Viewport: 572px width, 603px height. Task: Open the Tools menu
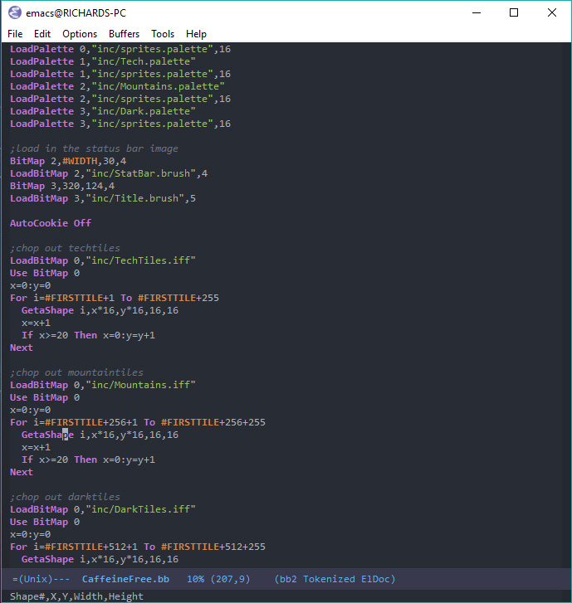pyautogui.click(x=163, y=34)
